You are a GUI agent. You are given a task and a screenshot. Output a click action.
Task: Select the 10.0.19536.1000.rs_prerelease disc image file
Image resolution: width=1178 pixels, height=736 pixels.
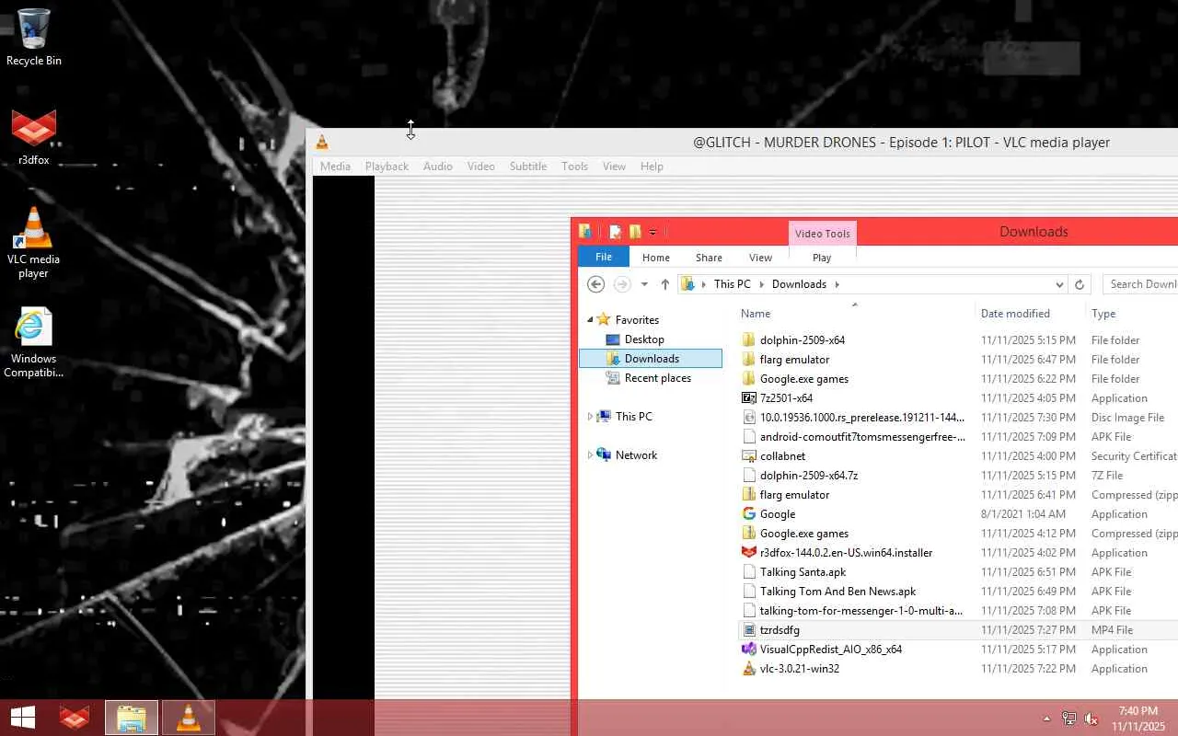coord(862,418)
